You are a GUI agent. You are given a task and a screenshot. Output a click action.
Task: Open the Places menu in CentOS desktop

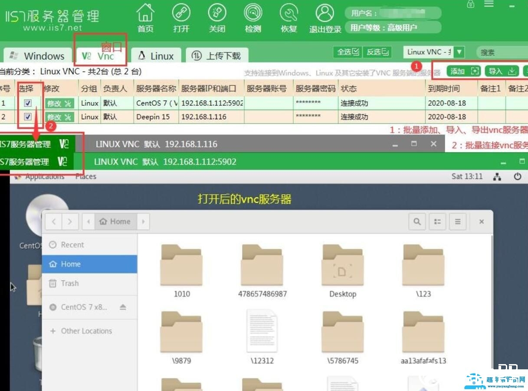pos(86,176)
